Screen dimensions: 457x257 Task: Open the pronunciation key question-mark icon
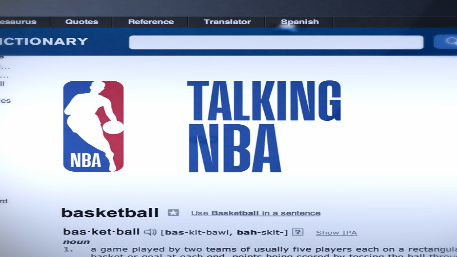(x=297, y=232)
